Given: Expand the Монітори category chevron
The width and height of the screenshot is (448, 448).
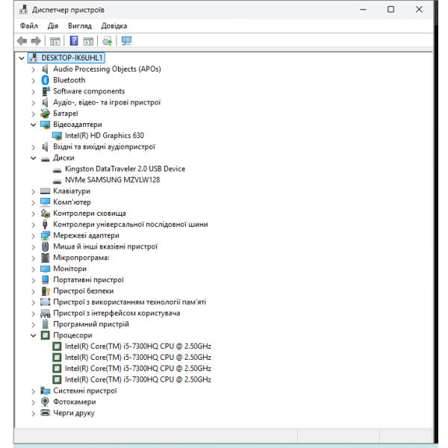Looking at the screenshot, I should [33, 269].
